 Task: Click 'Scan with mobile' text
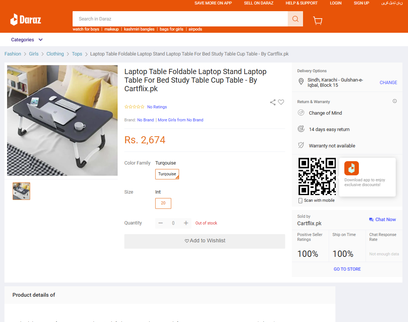point(319,201)
